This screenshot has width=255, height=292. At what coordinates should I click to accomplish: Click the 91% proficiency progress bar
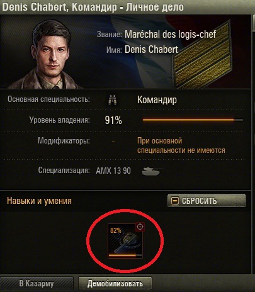pyautogui.click(x=193, y=120)
